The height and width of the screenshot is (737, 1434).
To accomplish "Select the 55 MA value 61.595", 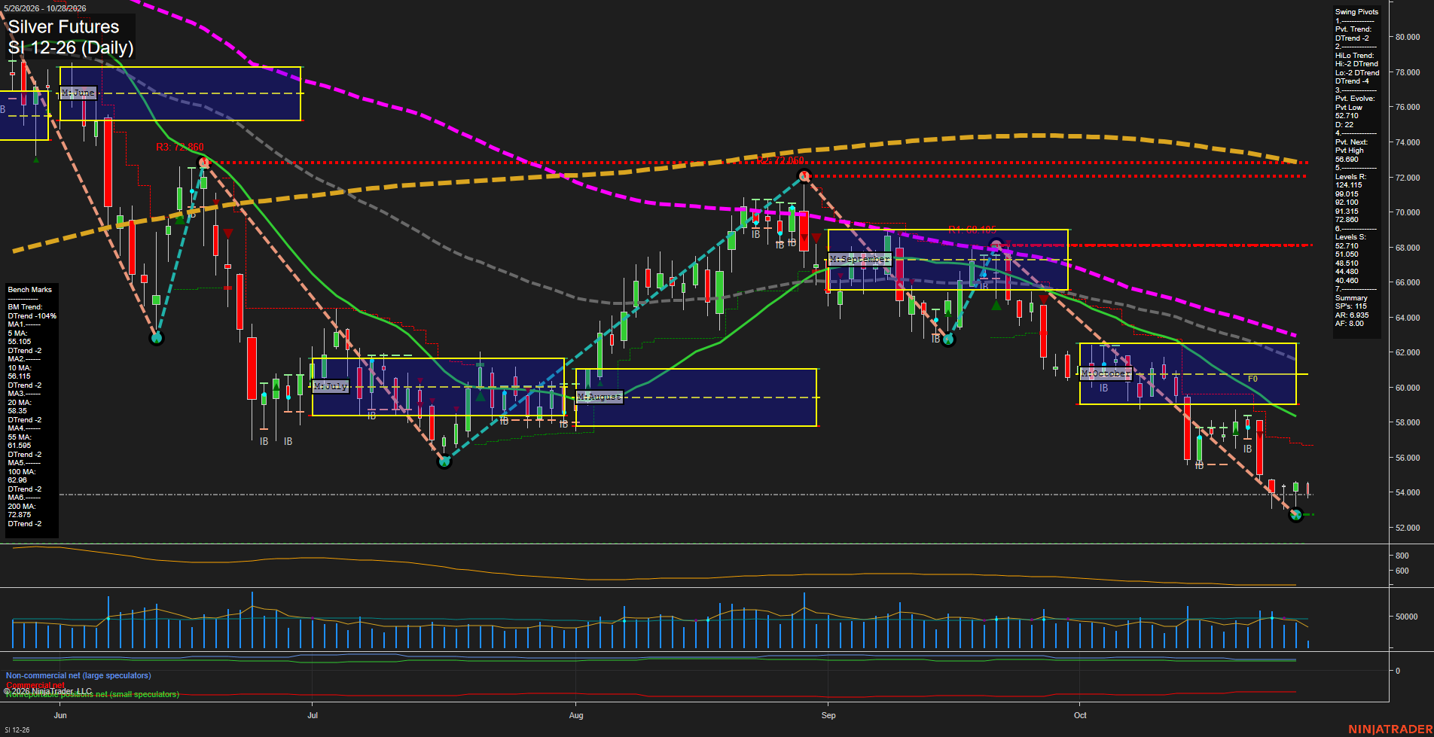I will click(20, 446).
